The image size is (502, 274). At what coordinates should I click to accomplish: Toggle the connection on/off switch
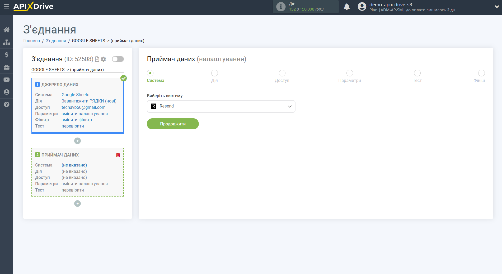pos(118,59)
